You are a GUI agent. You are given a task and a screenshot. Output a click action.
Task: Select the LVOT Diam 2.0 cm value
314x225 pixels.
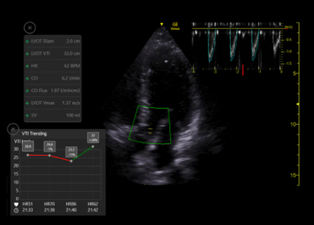[x=73, y=41]
